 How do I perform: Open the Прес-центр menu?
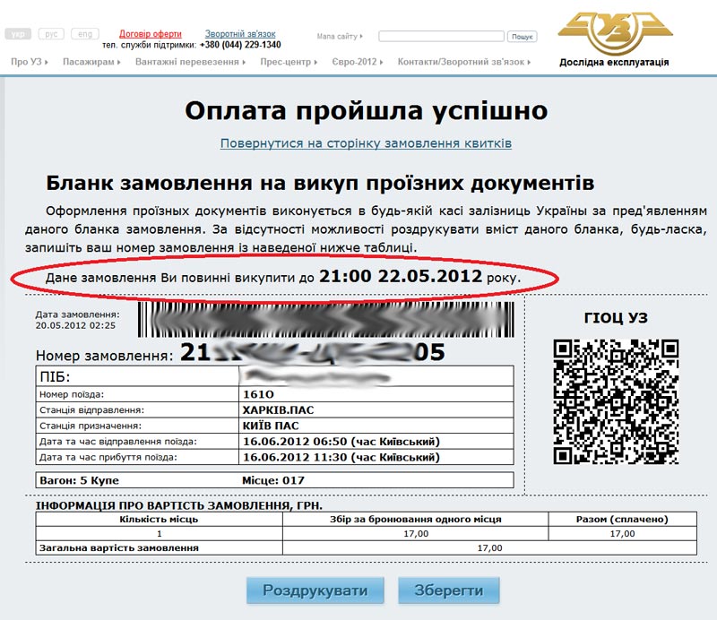[x=288, y=62]
